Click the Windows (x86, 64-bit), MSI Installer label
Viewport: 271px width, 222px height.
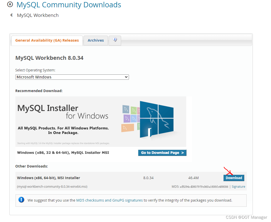point(48,178)
